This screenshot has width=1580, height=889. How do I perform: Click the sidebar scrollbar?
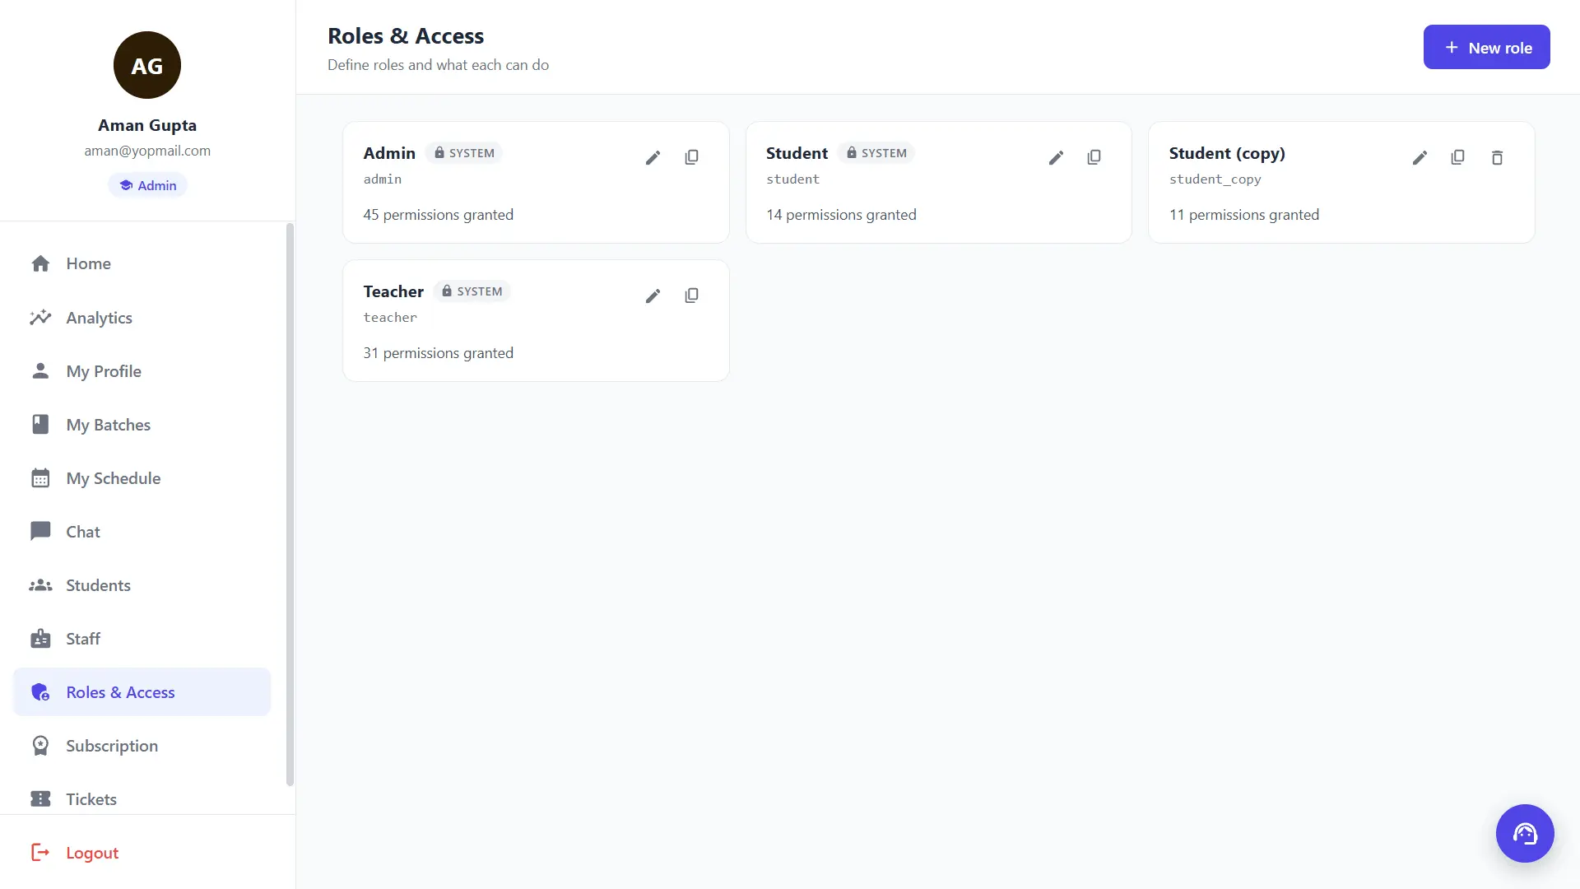pos(290,504)
